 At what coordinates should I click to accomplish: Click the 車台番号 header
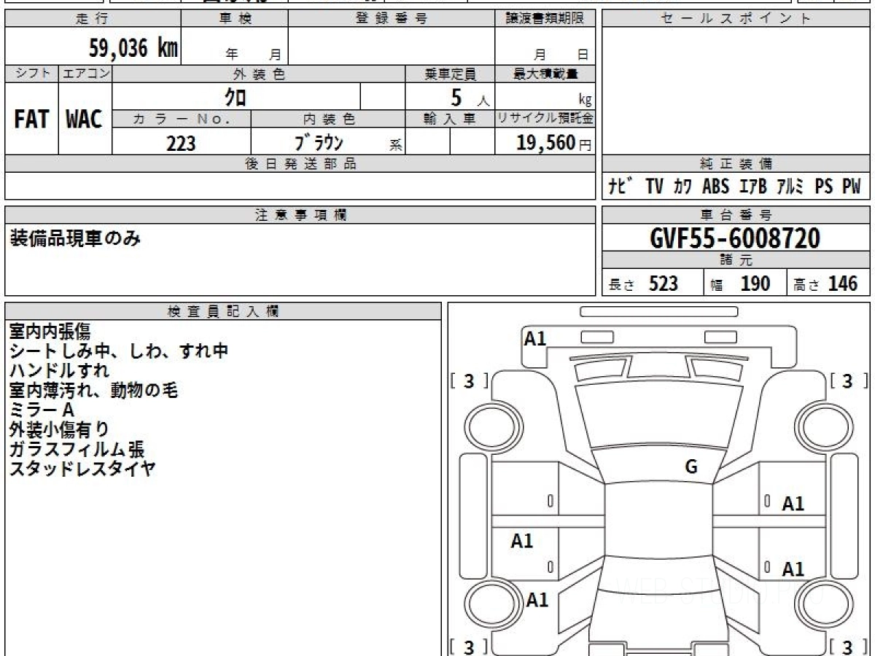pyautogui.click(x=736, y=215)
